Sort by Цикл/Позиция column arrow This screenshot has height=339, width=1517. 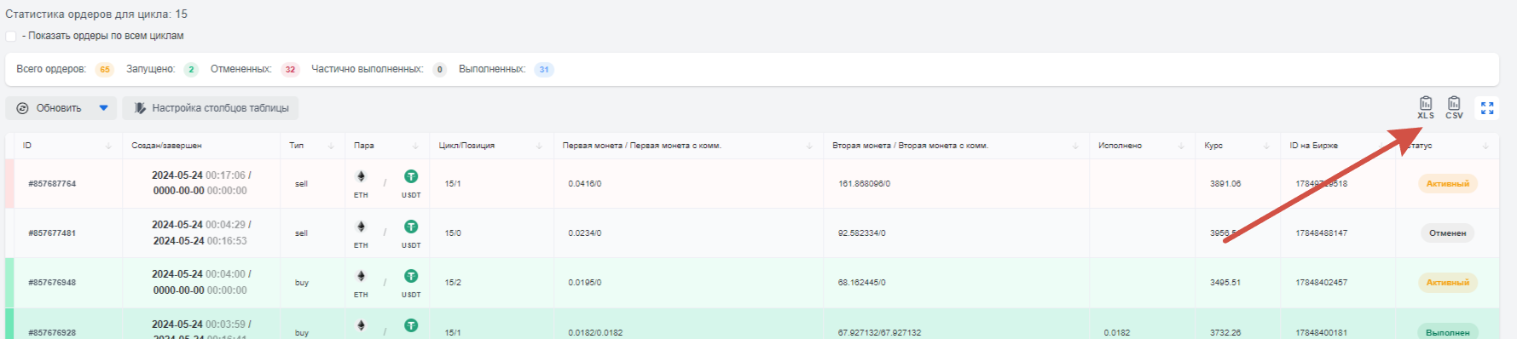pyautogui.click(x=539, y=146)
